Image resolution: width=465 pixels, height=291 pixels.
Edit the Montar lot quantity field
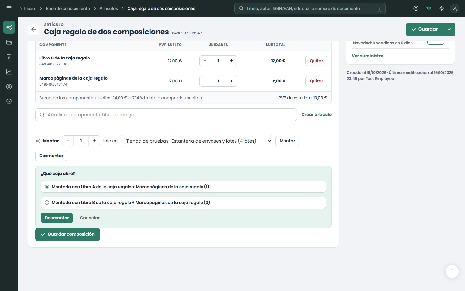point(81,141)
